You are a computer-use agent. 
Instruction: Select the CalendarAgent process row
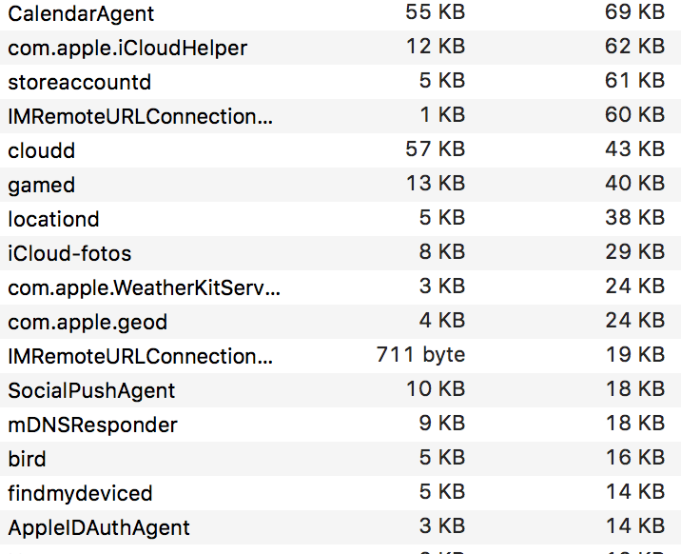[x=81, y=14]
